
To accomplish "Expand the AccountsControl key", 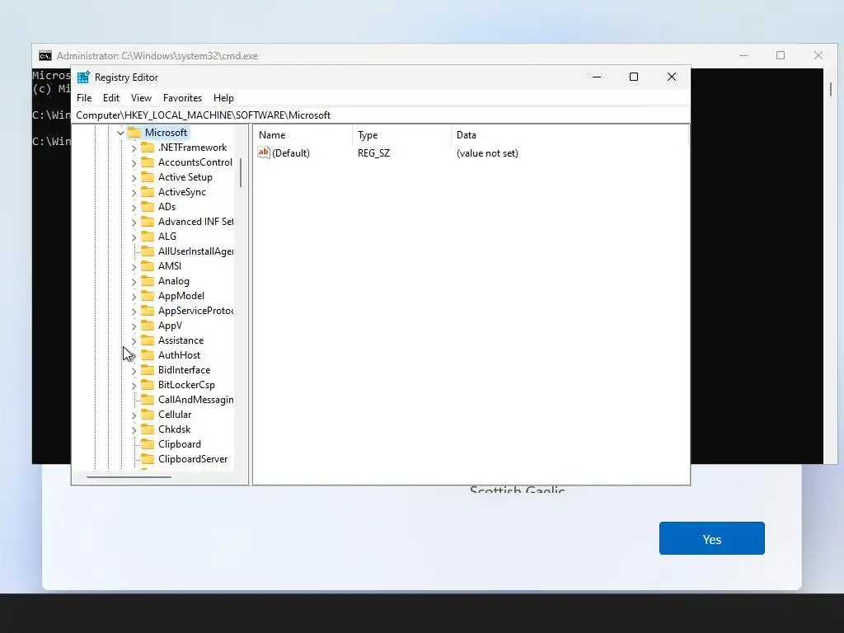I will pyautogui.click(x=134, y=162).
